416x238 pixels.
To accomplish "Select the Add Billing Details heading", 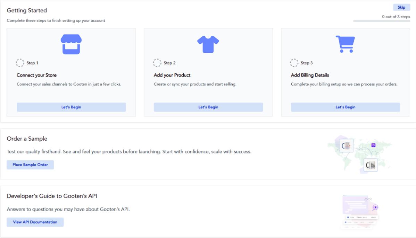I will [x=310, y=75].
